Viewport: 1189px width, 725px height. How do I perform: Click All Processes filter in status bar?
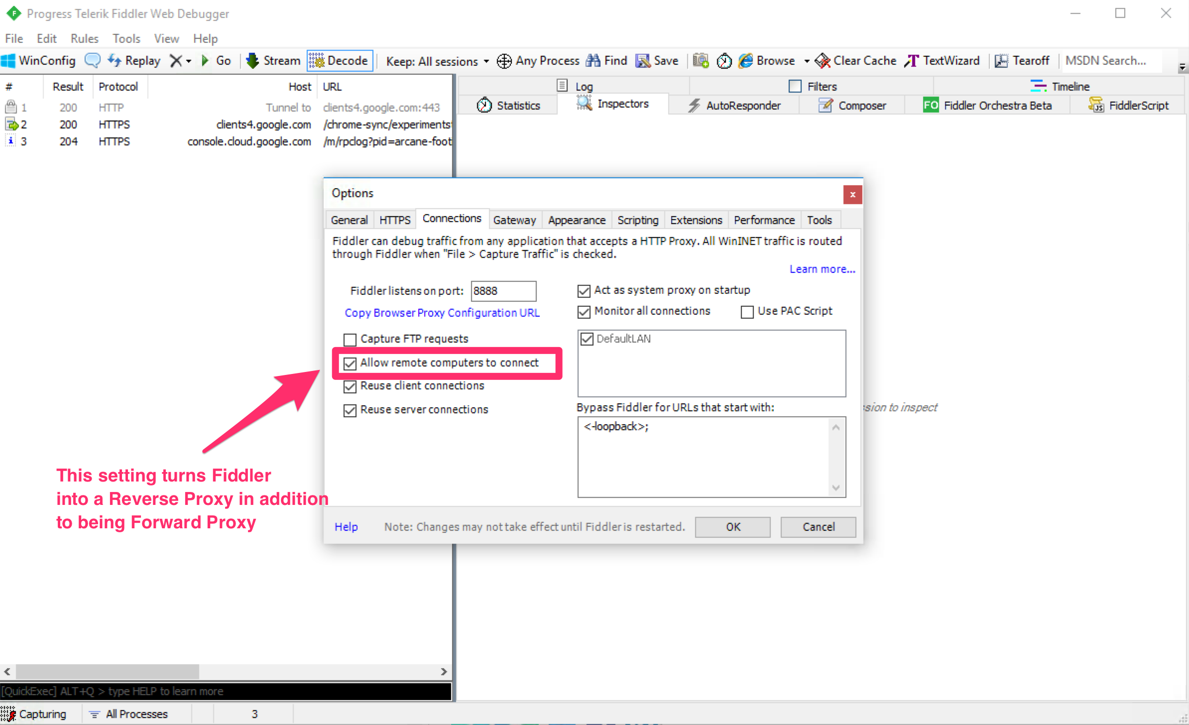(128, 714)
